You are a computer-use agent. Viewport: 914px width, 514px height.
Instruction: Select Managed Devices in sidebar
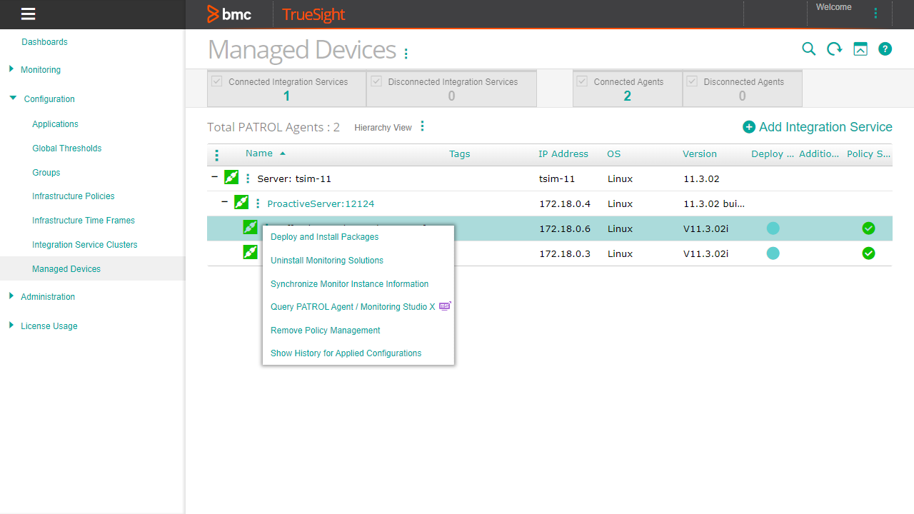pos(66,269)
